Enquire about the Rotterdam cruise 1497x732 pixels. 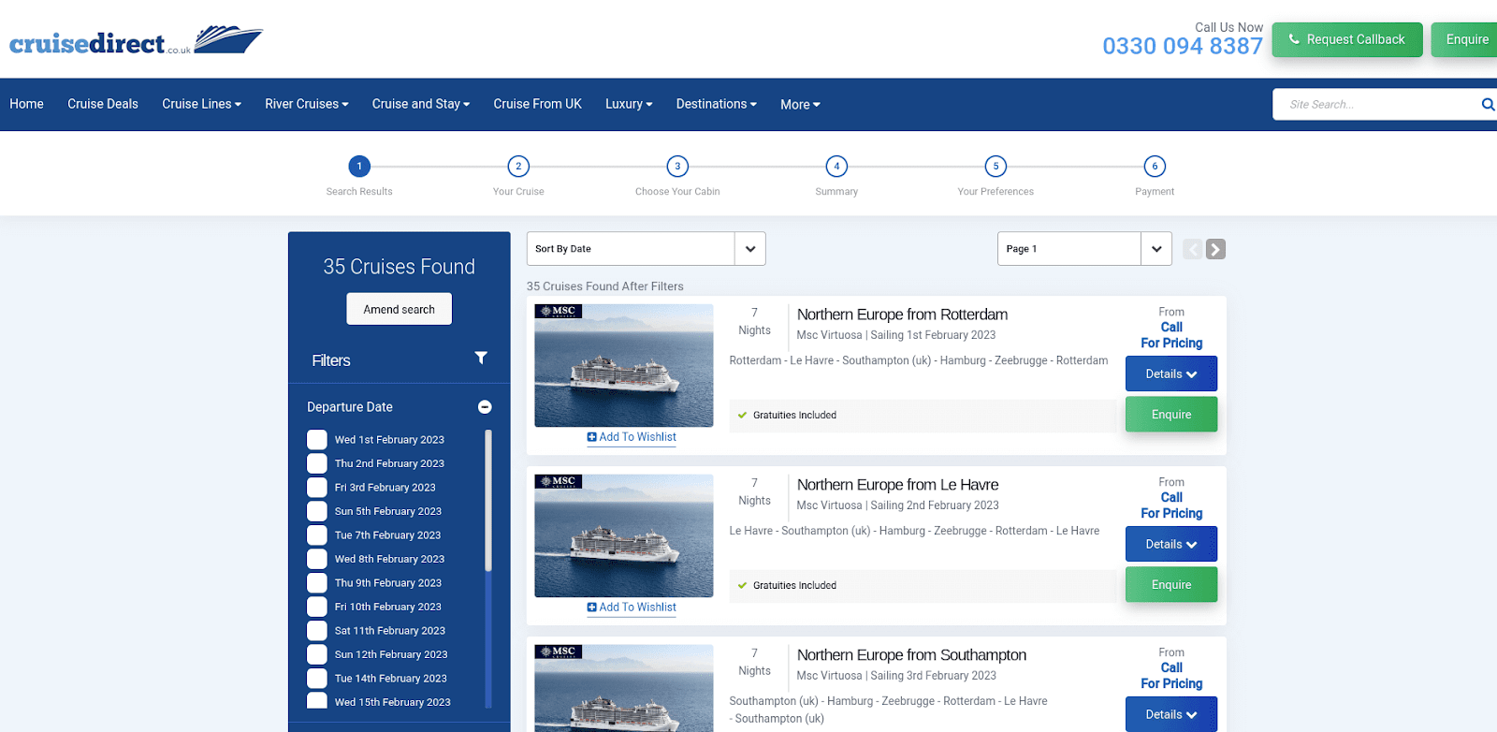click(x=1171, y=415)
